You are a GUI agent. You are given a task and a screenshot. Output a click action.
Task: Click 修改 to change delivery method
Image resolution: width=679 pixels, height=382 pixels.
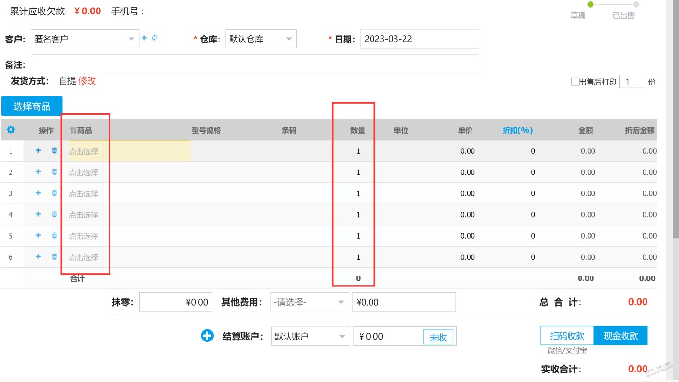(87, 81)
